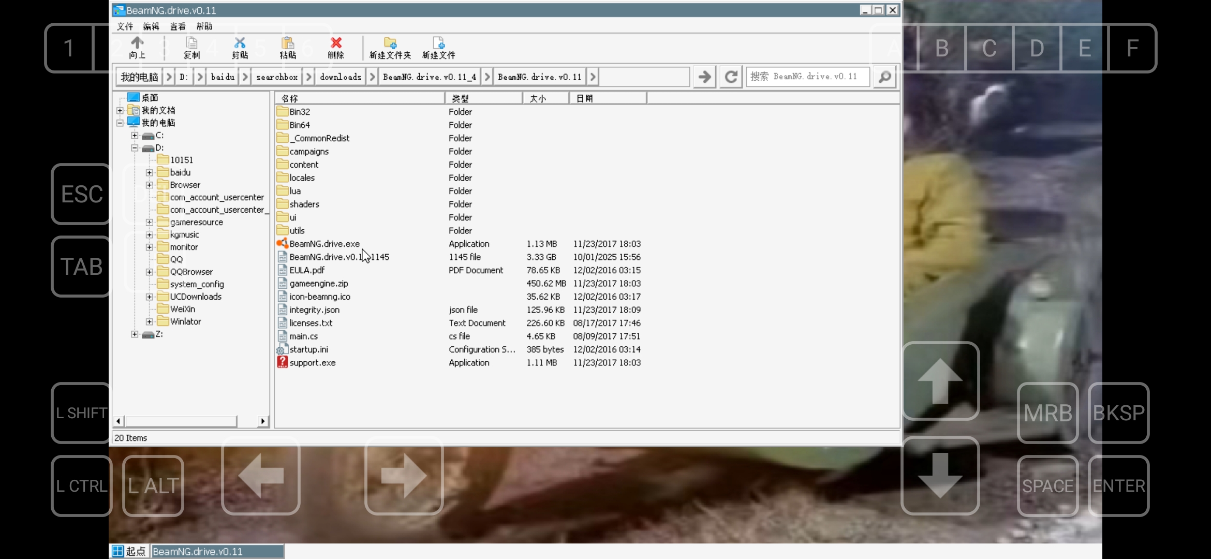
Task: Expand the C: drive tree node
Action: (135, 136)
